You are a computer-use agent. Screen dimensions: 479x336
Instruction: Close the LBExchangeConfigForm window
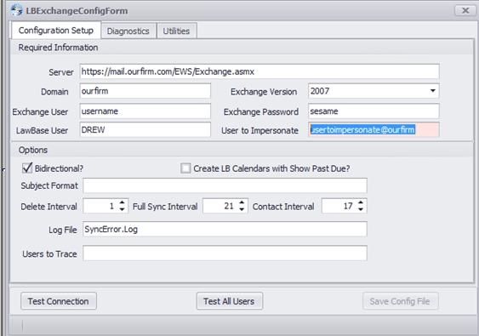[465, 11]
